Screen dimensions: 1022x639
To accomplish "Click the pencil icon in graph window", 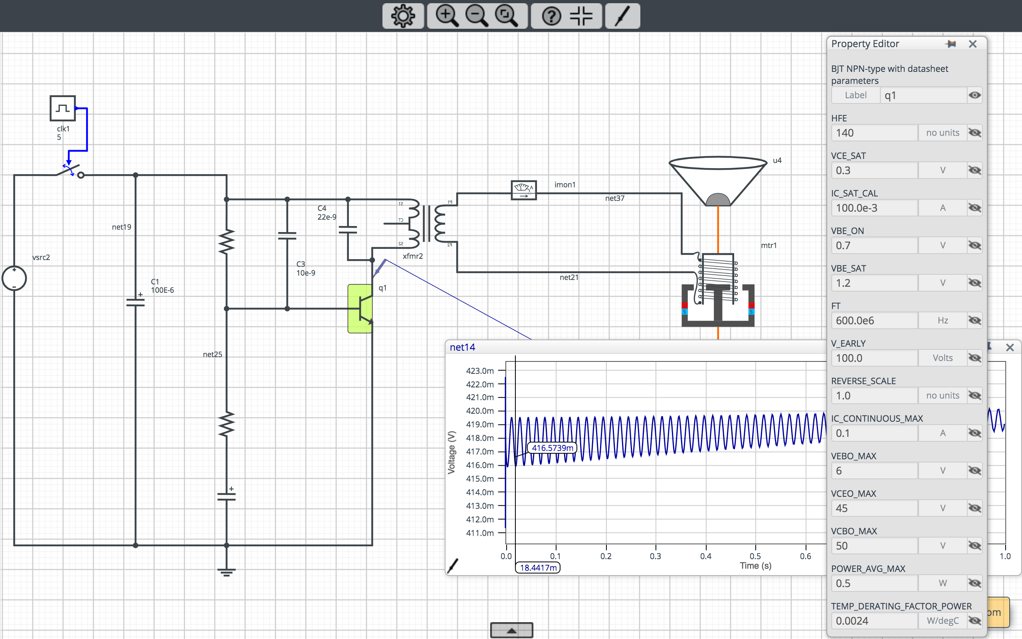I will click(x=453, y=565).
